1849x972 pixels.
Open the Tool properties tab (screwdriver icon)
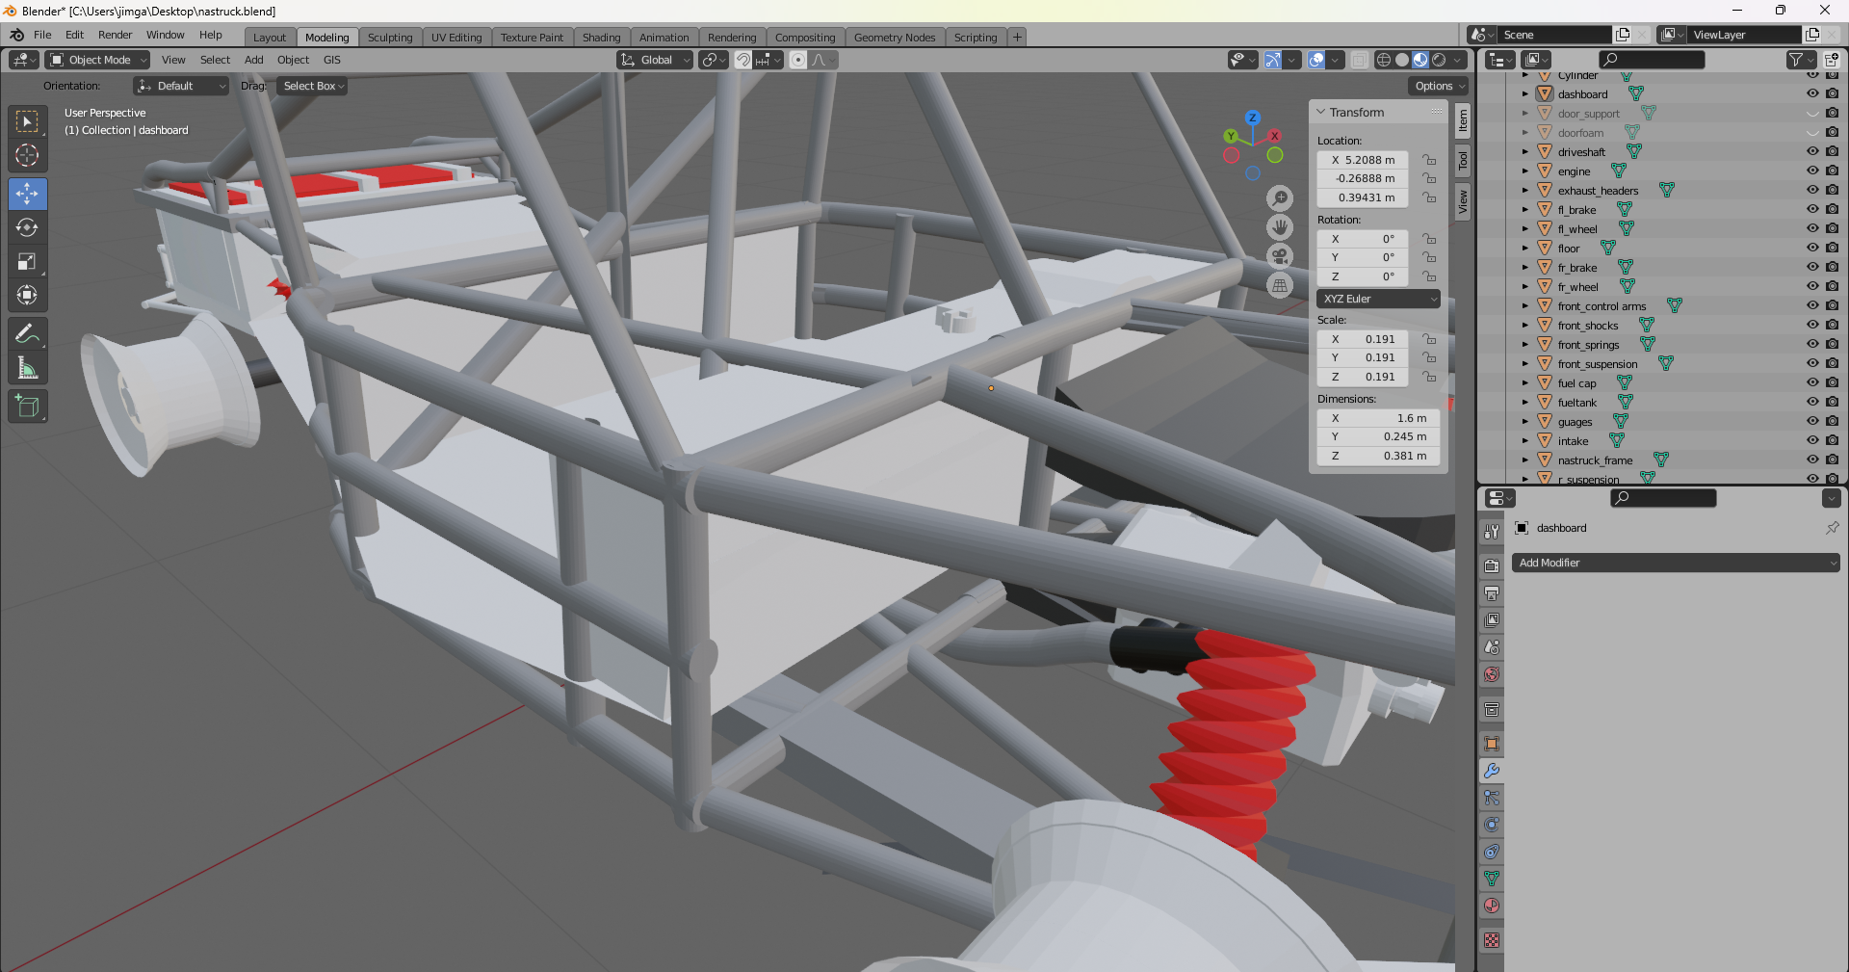coord(1492,531)
